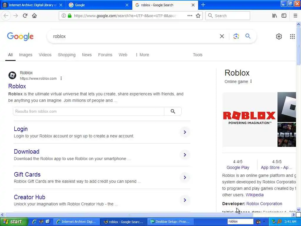Open the More search filters dropdown
This screenshot has height=226, width=301.
142,55
